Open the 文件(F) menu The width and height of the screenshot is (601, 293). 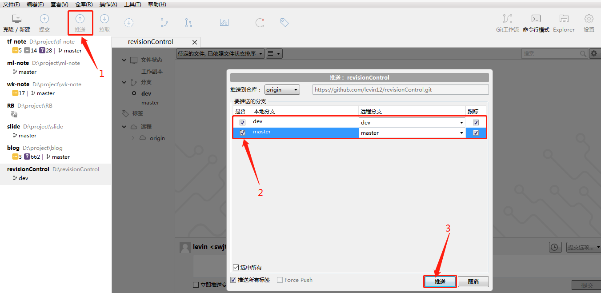coord(11,4)
